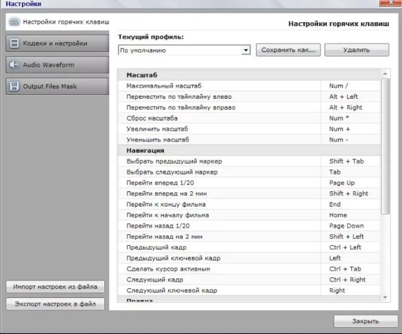Click the film-strip icon beside Кодеки и настройки
402x334 pixels.
14,43
